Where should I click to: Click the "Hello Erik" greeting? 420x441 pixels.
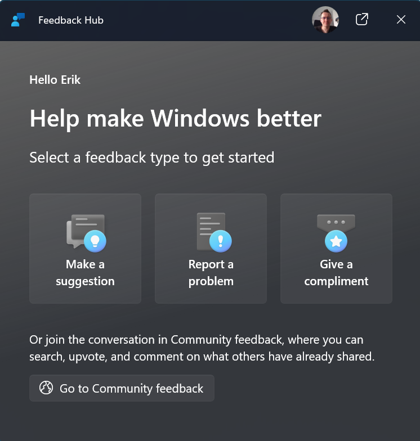click(55, 80)
